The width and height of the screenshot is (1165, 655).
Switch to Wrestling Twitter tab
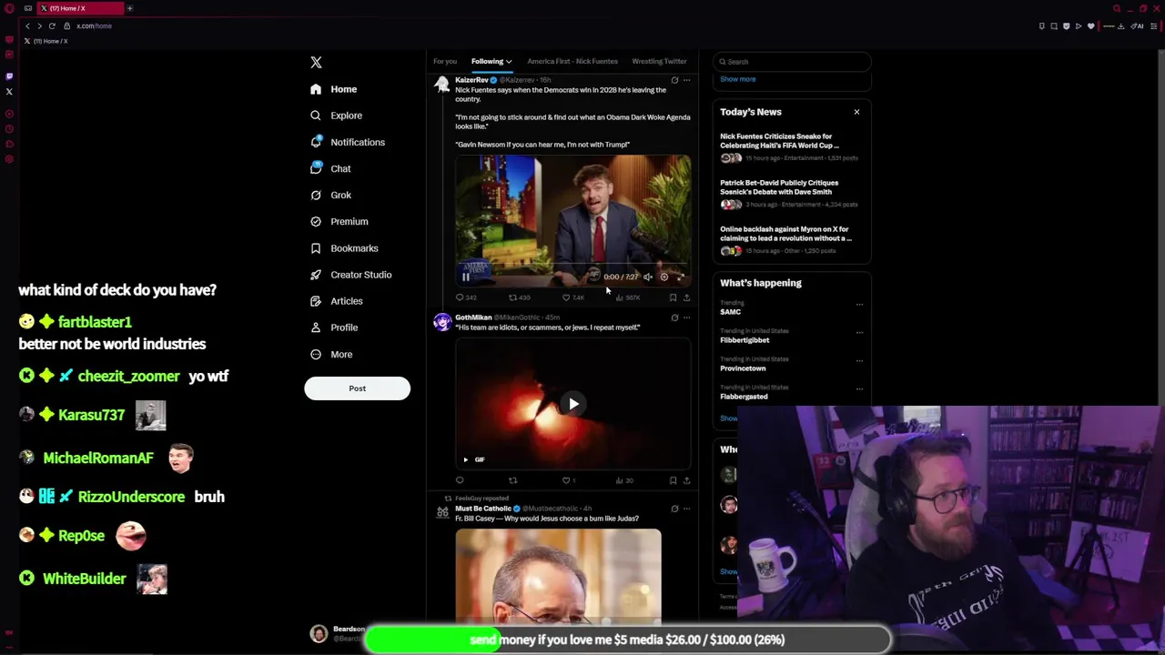pos(659,61)
